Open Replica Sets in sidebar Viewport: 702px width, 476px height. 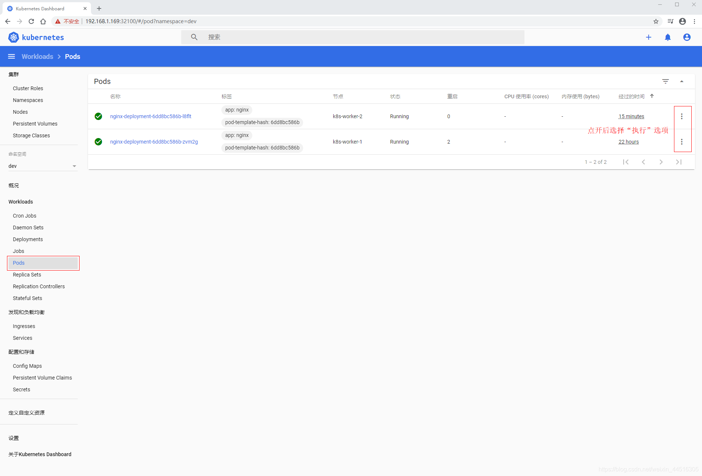(x=27, y=275)
